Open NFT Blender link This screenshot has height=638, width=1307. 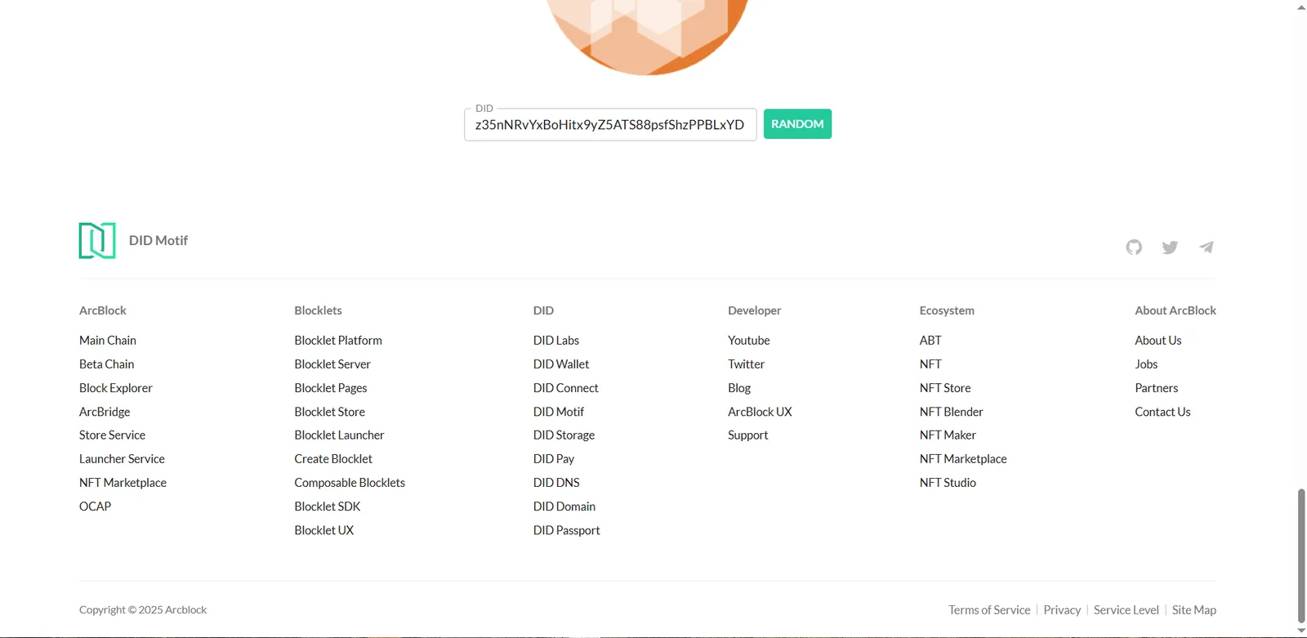click(x=952, y=412)
